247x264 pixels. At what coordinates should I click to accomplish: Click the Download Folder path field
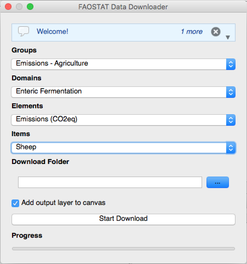pyautogui.click(x=110, y=182)
